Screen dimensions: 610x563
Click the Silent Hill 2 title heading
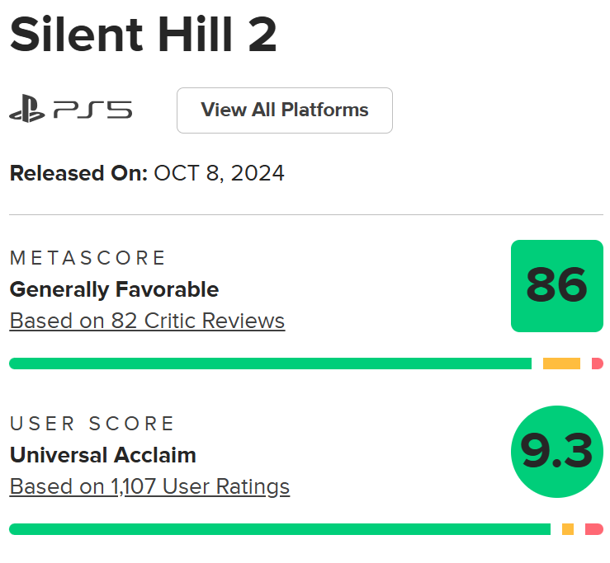[x=143, y=35]
